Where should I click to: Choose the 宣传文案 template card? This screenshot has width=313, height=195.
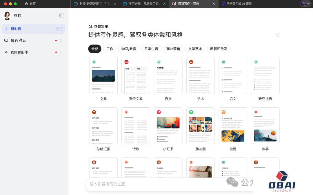136,76
